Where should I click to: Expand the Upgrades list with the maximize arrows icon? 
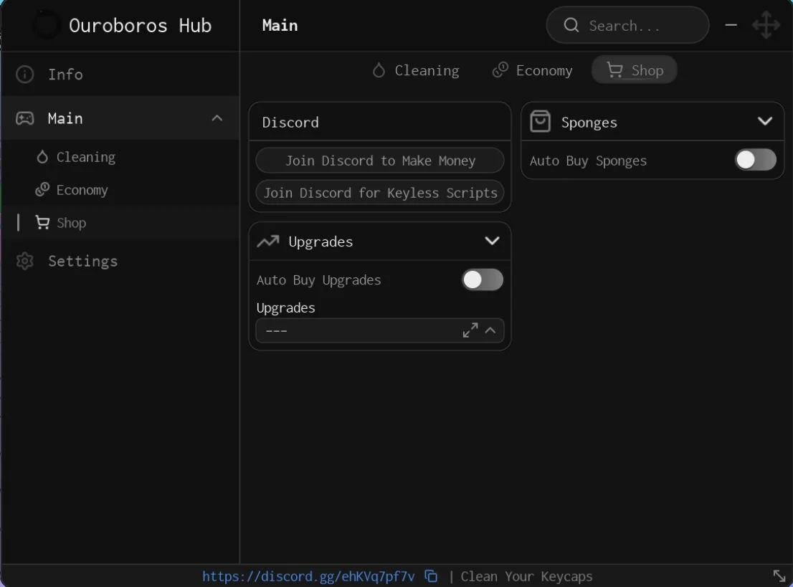click(x=470, y=330)
